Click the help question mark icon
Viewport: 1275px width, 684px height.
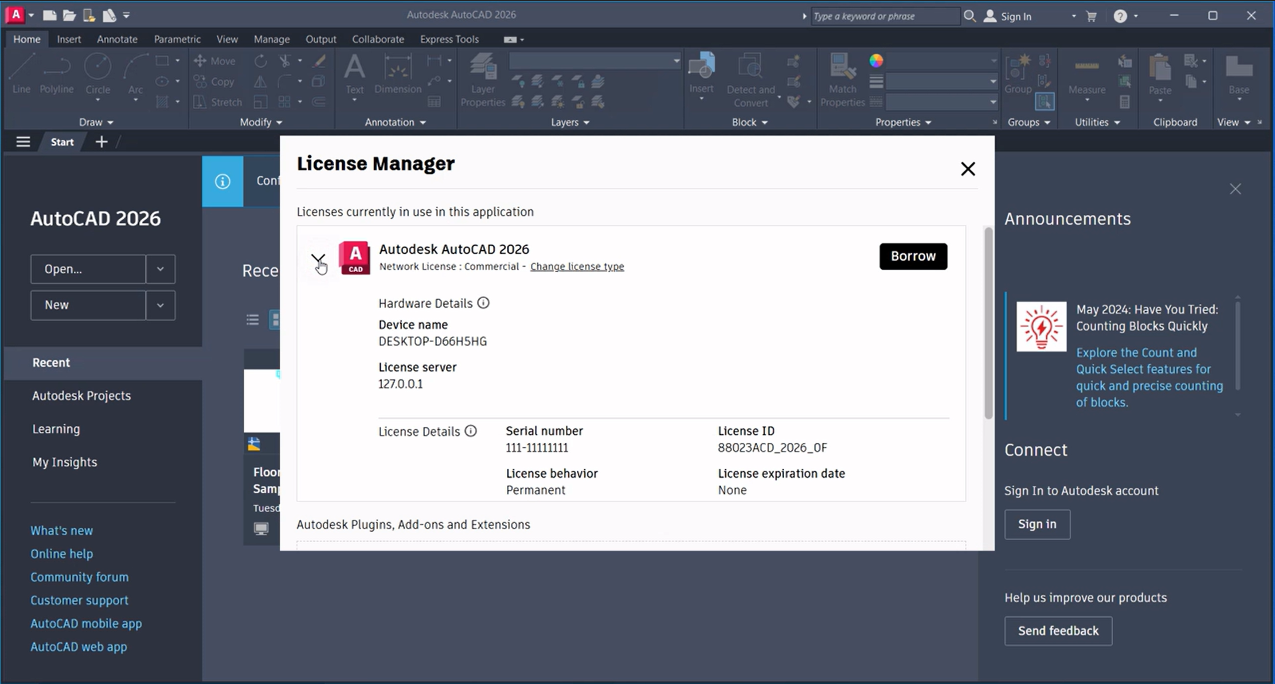[1120, 16]
